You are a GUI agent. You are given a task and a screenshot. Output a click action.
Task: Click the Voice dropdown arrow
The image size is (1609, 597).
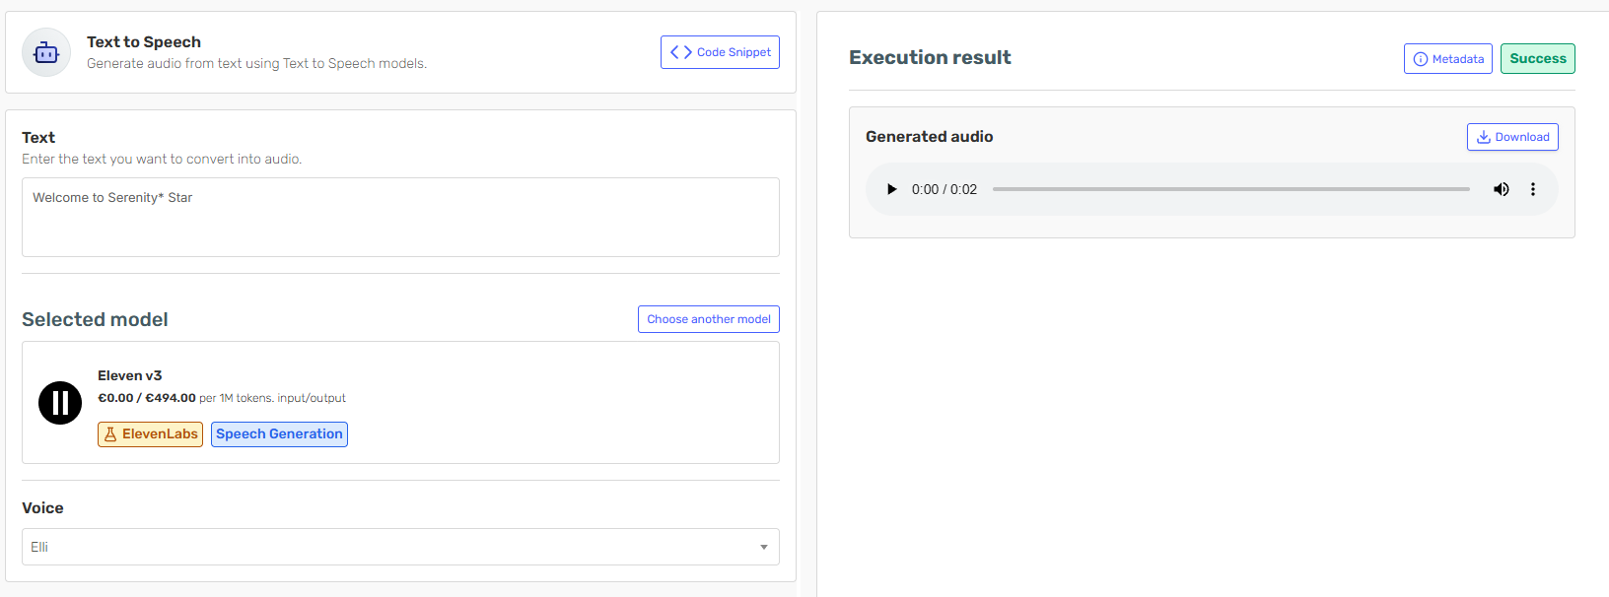pos(763,547)
